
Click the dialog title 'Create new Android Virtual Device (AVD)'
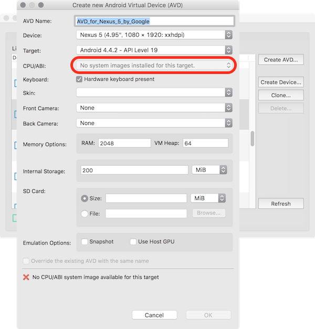pos(128,5)
